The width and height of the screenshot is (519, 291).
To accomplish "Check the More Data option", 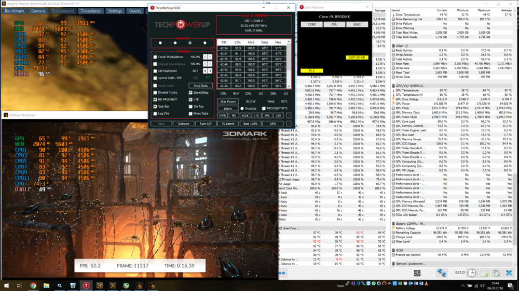I will click(x=190, y=113).
